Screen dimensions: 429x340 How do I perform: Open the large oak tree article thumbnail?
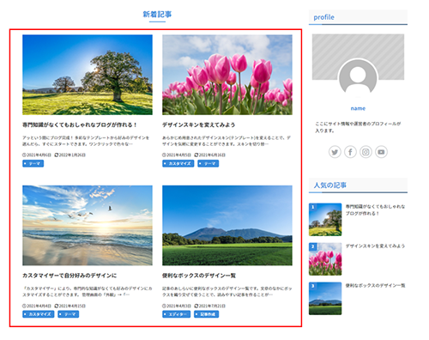(88, 75)
